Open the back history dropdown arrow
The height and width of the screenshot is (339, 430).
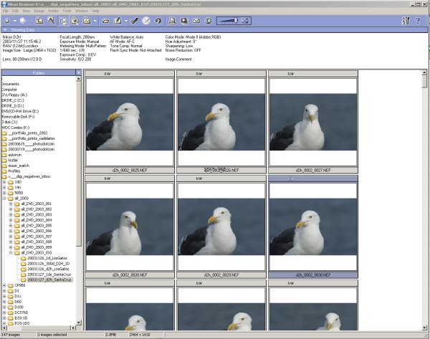pyautogui.click(x=15, y=21)
